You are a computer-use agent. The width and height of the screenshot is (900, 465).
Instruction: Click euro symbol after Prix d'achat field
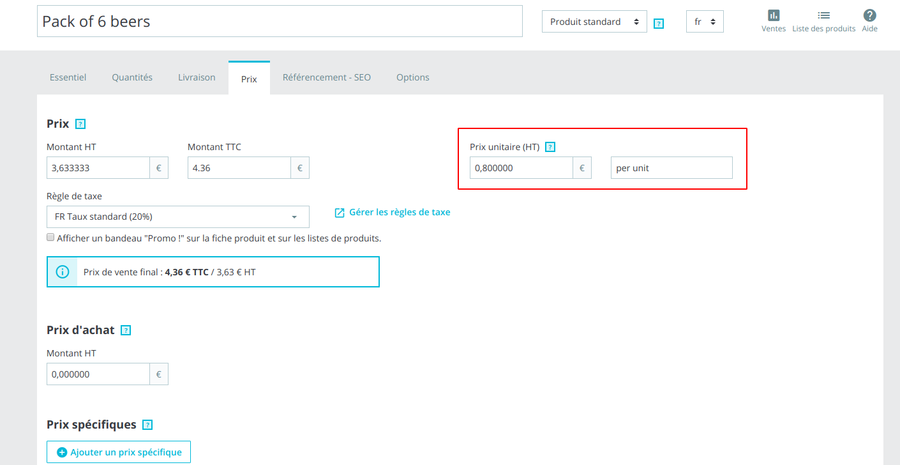(159, 374)
